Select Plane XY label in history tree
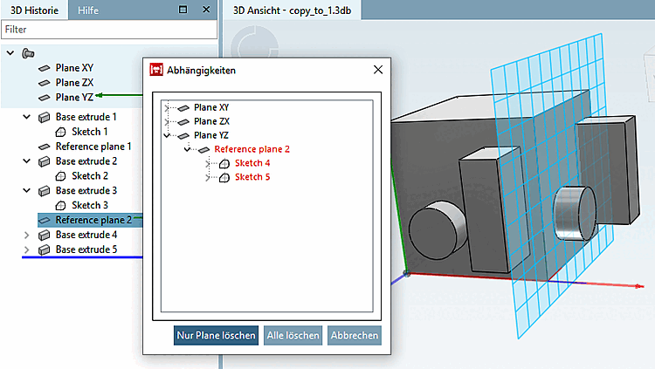 click(74, 68)
